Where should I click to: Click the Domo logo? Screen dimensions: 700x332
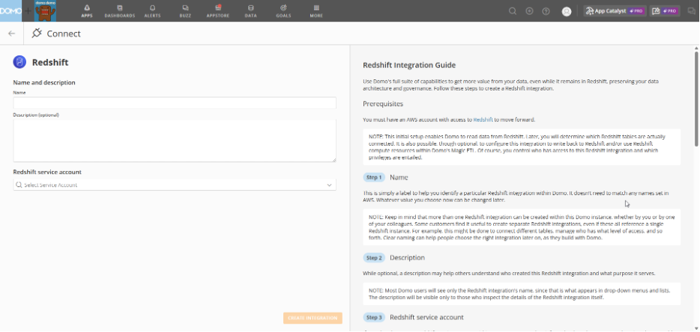[x=10, y=10]
